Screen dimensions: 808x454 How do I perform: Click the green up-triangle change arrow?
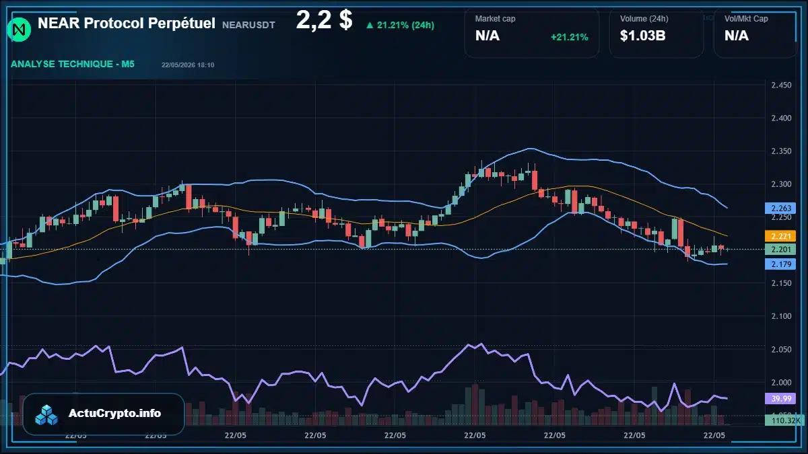click(x=370, y=26)
